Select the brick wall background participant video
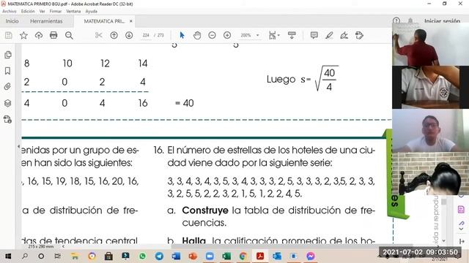Image resolution: width=469 pixels, height=263 pixels. tap(430, 174)
